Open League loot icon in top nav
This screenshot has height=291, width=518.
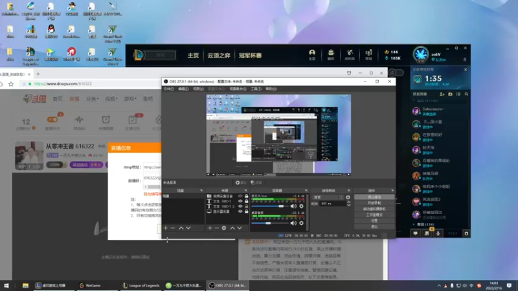click(x=350, y=54)
